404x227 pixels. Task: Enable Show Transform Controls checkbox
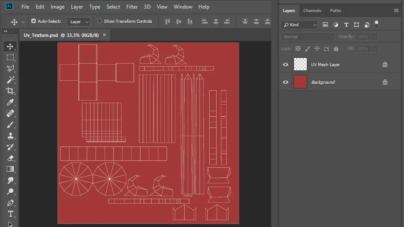coord(100,21)
